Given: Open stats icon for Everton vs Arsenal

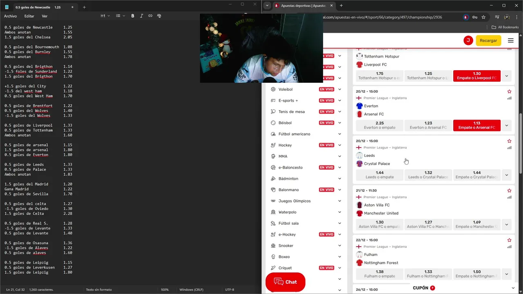Looking at the screenshot, I should coord(509,98).
